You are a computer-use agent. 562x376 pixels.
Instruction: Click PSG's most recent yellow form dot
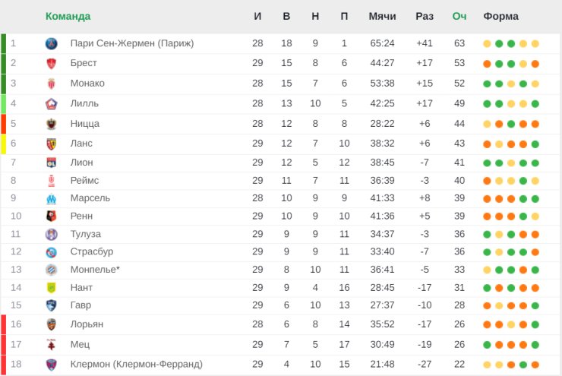(x=535, y=44)
